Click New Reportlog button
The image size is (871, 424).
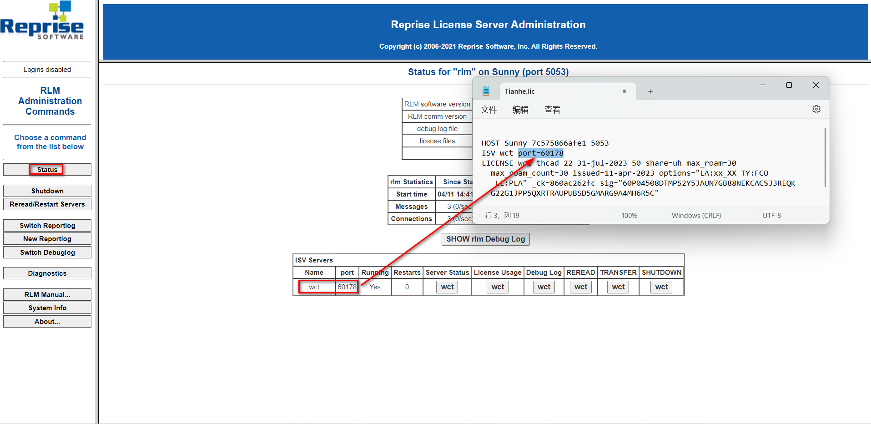(x=47, y=238)
